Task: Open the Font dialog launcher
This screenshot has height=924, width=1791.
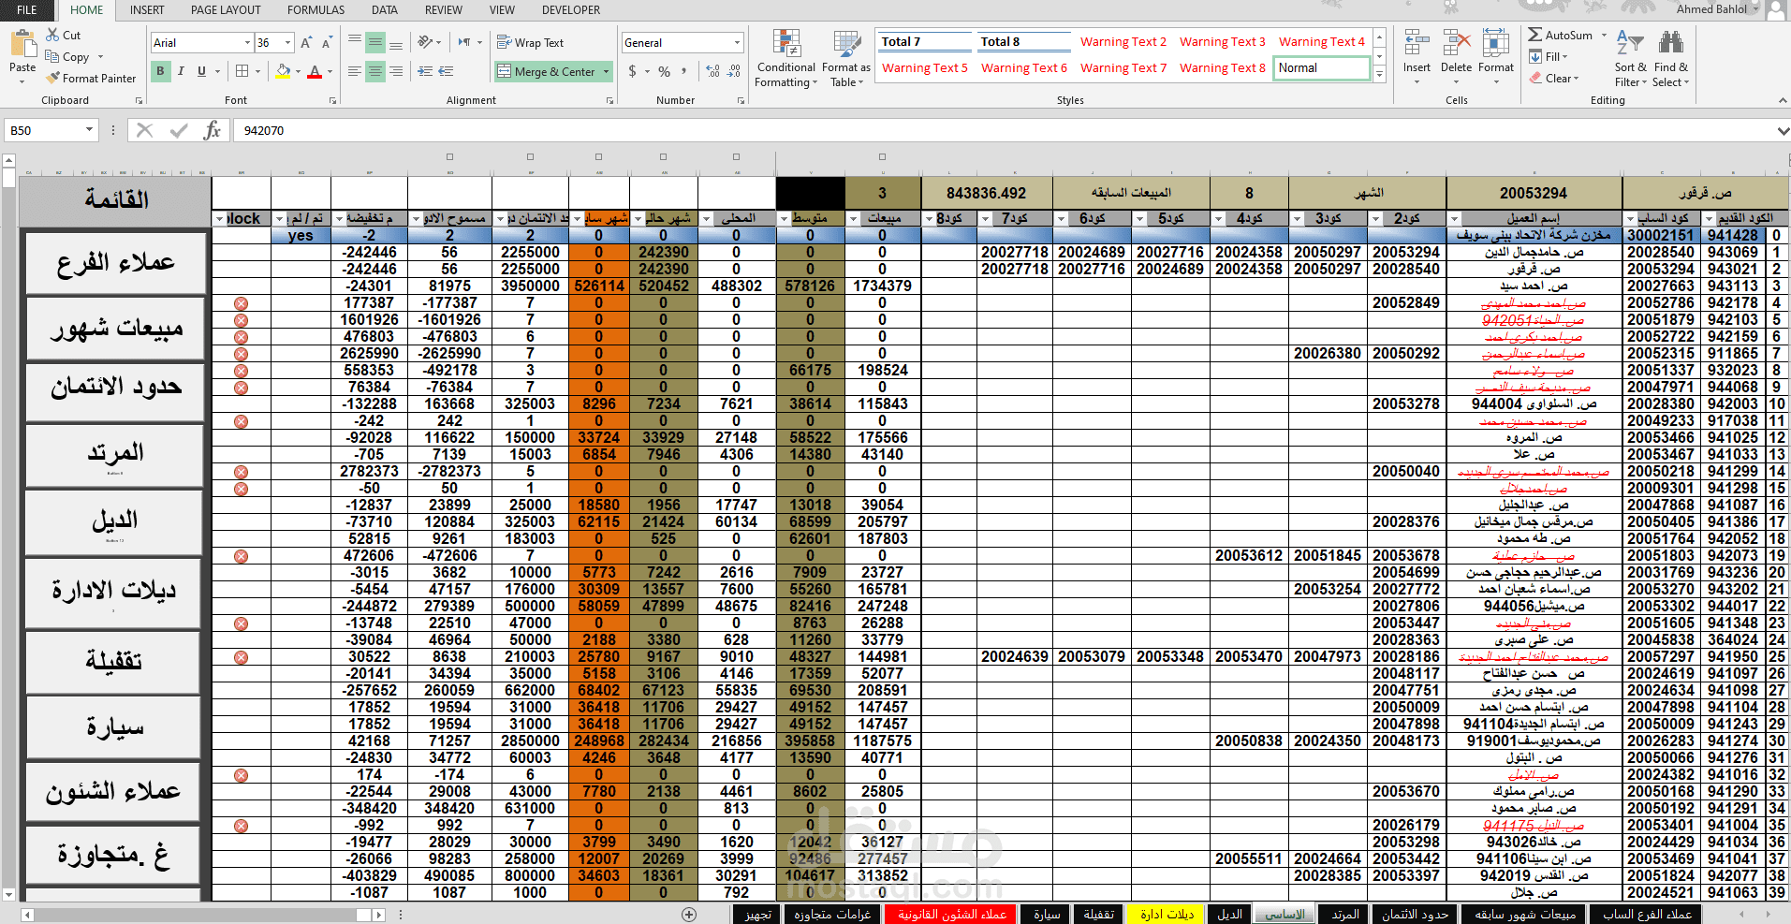Action: (332, 100)
